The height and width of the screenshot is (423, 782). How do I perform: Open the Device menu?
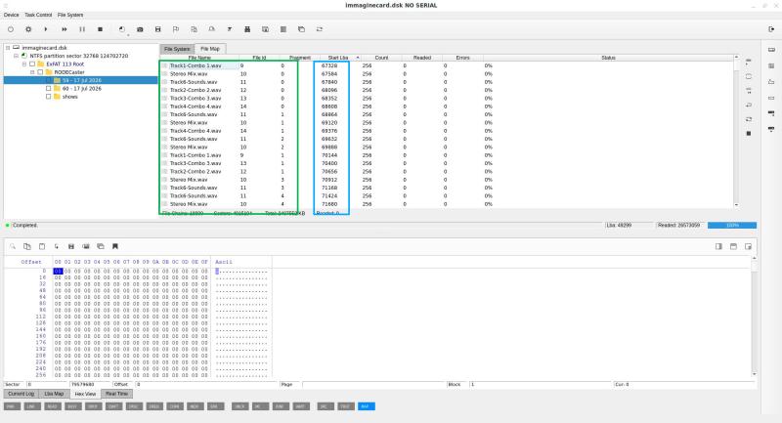click(12, 15)
